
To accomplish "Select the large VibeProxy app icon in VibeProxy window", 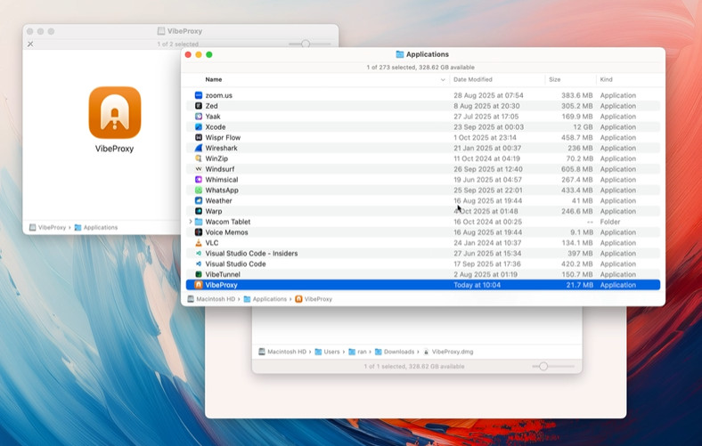I will (115, 112).
